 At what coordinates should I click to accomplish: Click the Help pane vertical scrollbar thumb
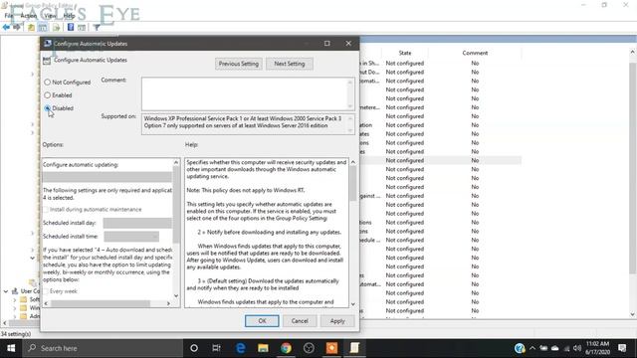[352, 183]
